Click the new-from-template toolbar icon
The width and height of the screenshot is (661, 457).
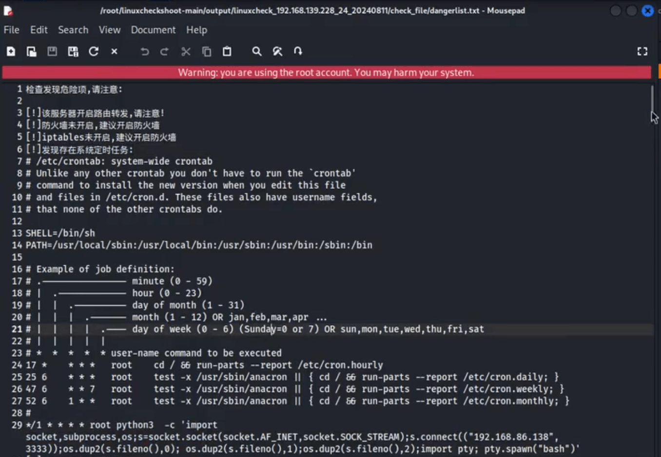pos(32,51)
